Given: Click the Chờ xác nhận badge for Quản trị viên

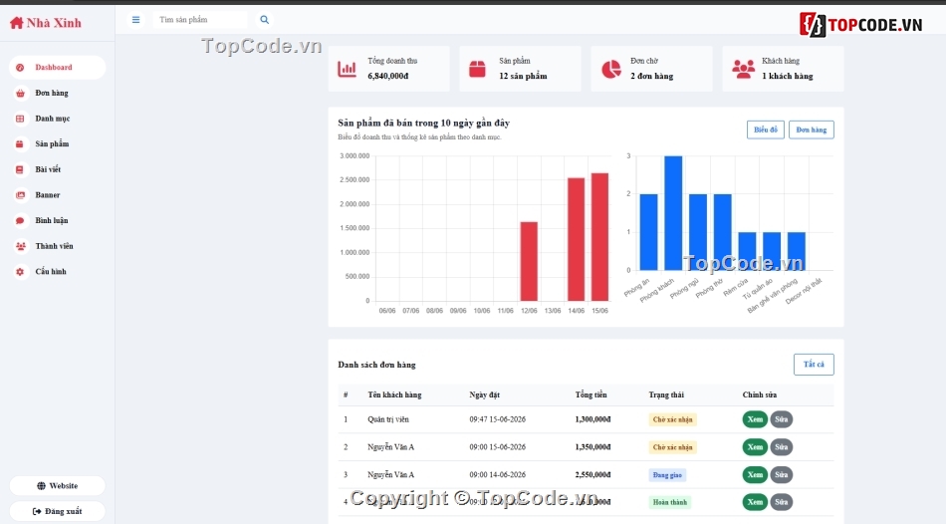Looking at the screenshot, I should point(673,419).
